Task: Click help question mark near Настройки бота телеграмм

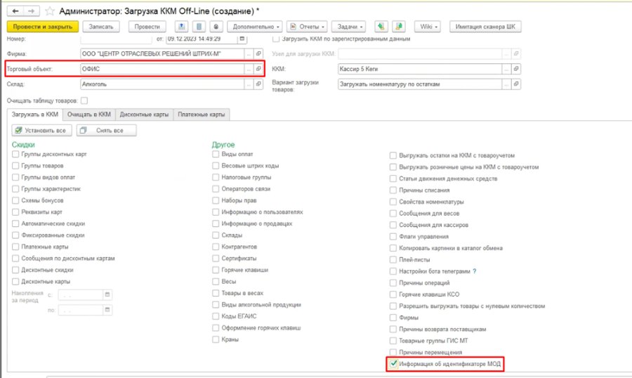Action: (475, 271)
